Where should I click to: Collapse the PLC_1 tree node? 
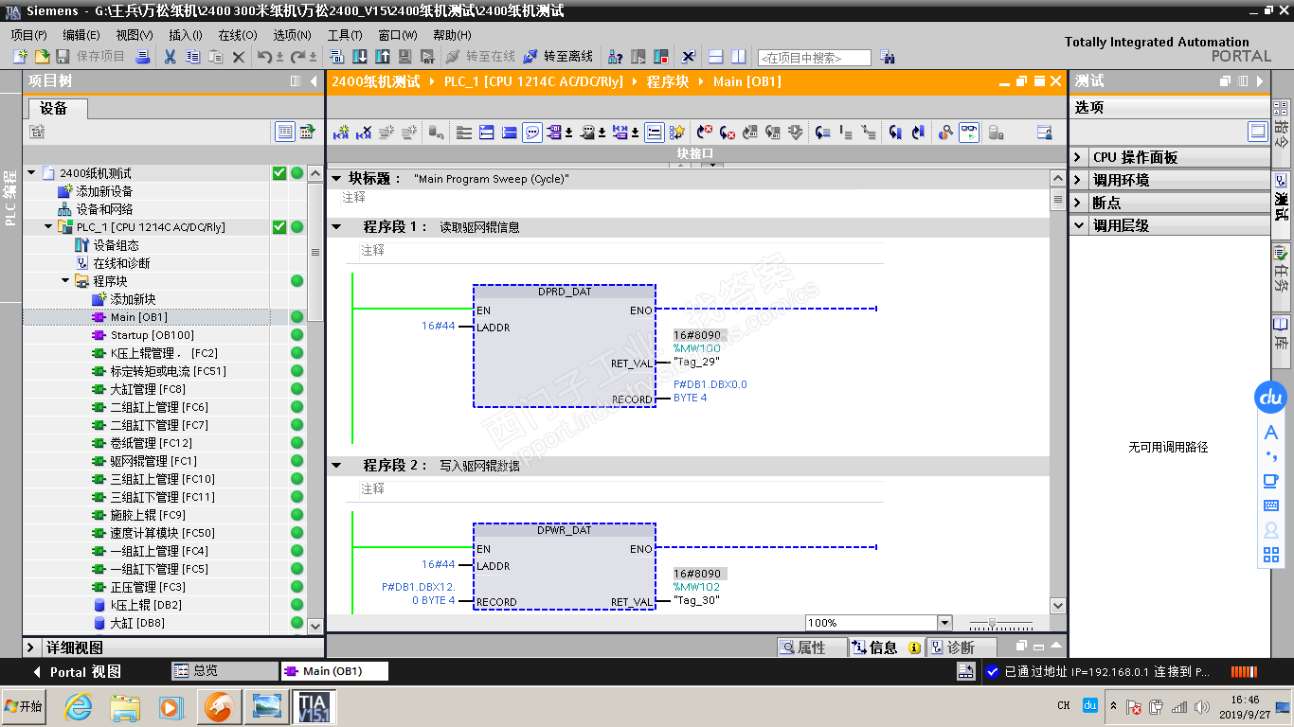pyautogui.click(x=48, y=227)
